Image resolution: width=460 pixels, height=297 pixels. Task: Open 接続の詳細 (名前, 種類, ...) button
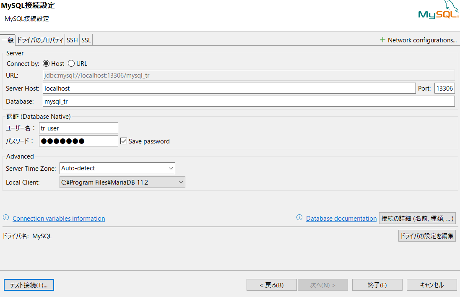coord(417,219)
